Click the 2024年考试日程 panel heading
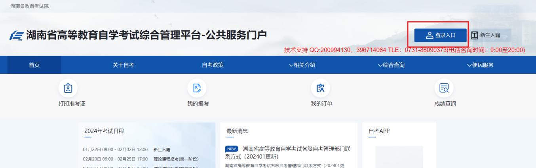The image size is (536, 168). click(105, 131)
